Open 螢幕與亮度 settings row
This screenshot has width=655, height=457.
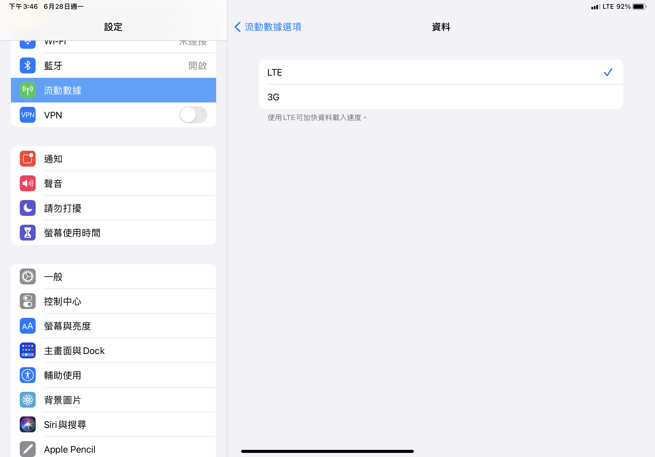(x=114, y=326)
